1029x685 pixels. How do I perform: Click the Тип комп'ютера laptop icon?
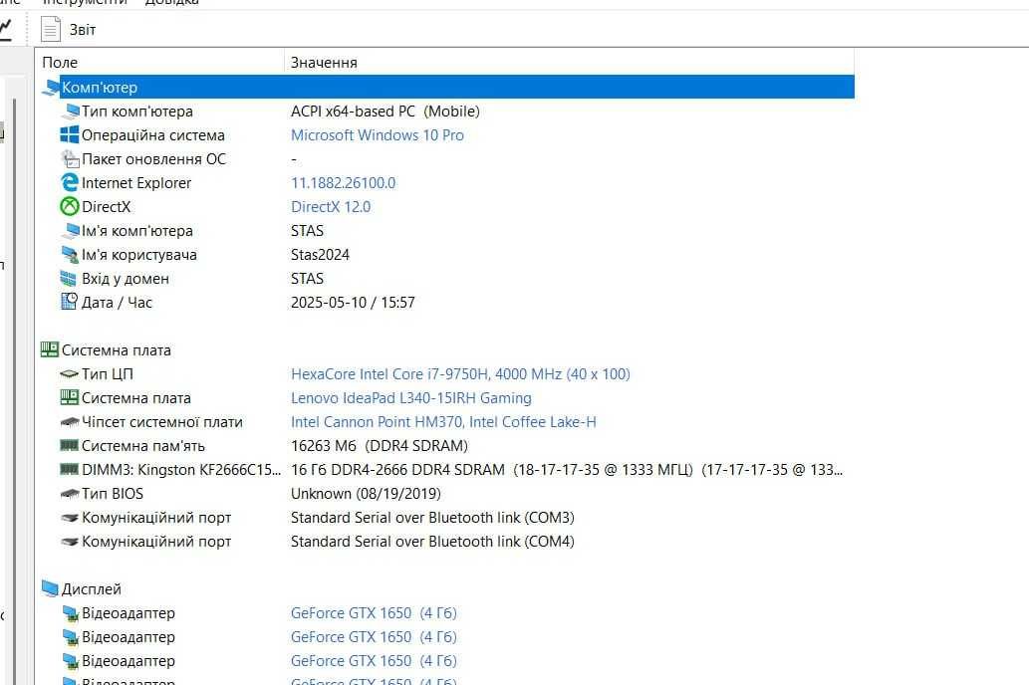point(70,111)
